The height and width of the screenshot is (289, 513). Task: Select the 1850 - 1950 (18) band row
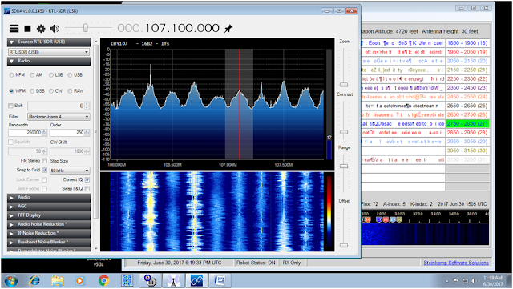[467, 43]
